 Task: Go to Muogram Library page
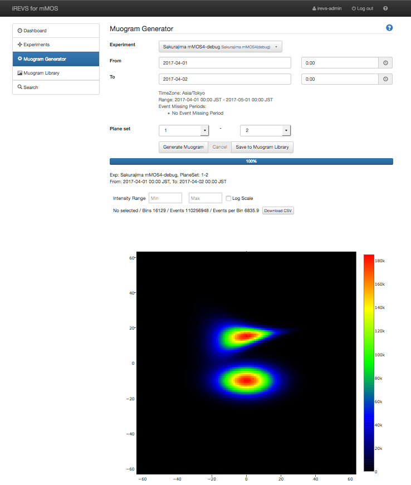56,73
